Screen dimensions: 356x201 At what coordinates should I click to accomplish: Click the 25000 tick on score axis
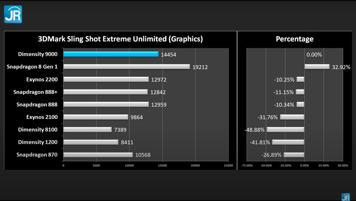[228, 166]
